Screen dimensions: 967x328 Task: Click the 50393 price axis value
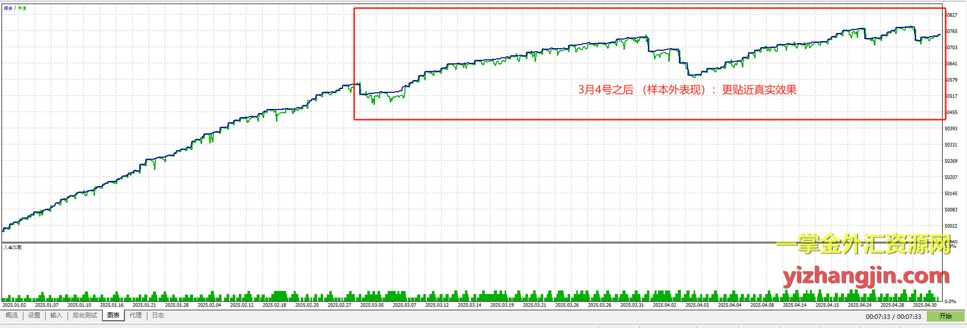click(951, 129)
